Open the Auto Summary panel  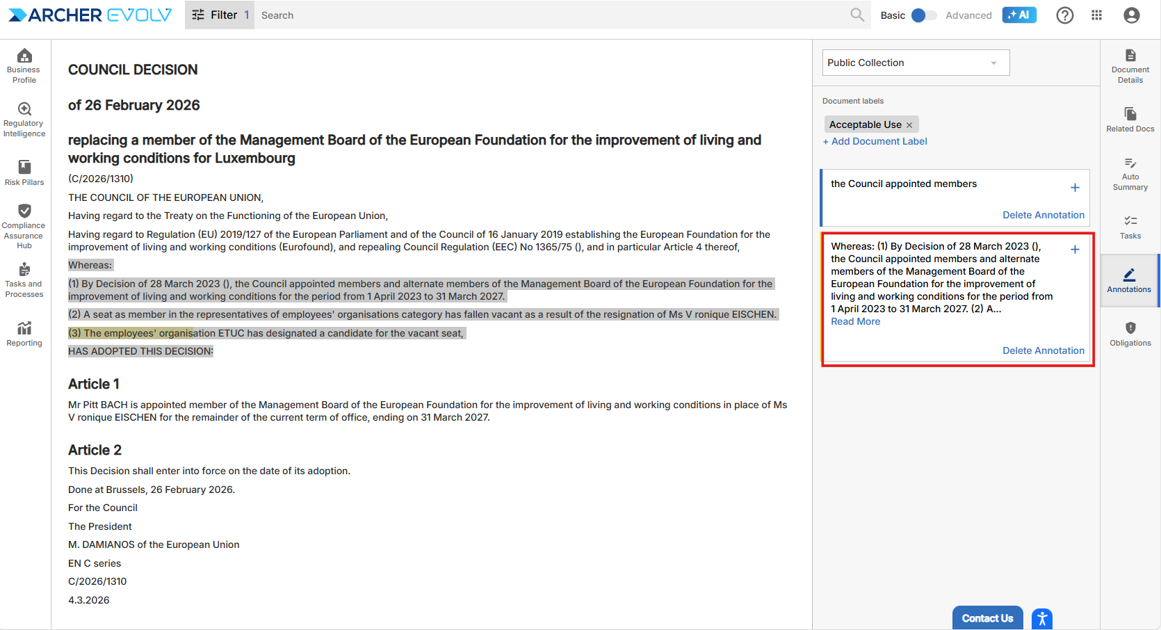pos(1130,173)
